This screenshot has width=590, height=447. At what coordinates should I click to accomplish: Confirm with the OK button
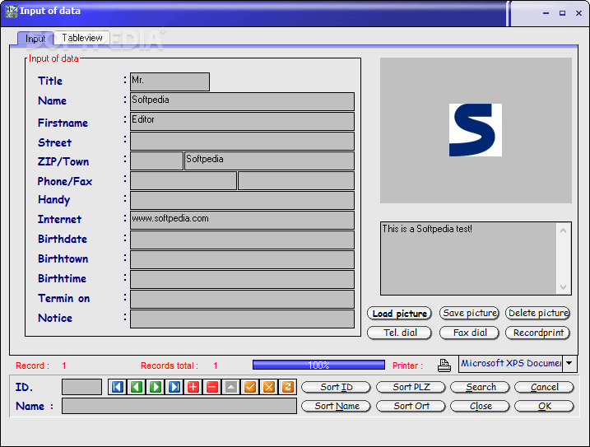pyautogui.click(x=544, y=406)
